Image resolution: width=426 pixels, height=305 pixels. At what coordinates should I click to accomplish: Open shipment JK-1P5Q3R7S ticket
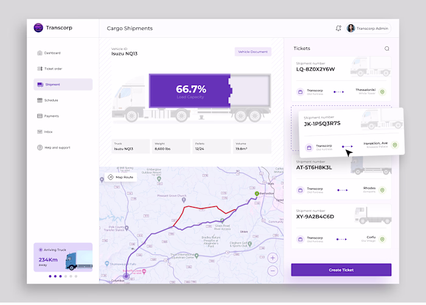tap(352, 133)
